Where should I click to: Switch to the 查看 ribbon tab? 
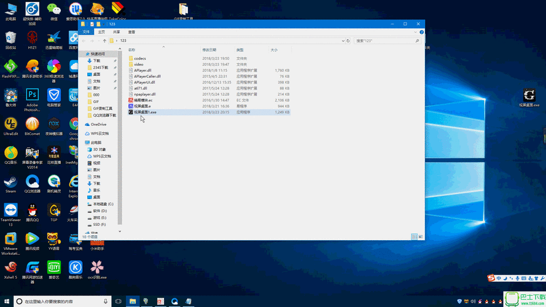(x=131, y=32)
